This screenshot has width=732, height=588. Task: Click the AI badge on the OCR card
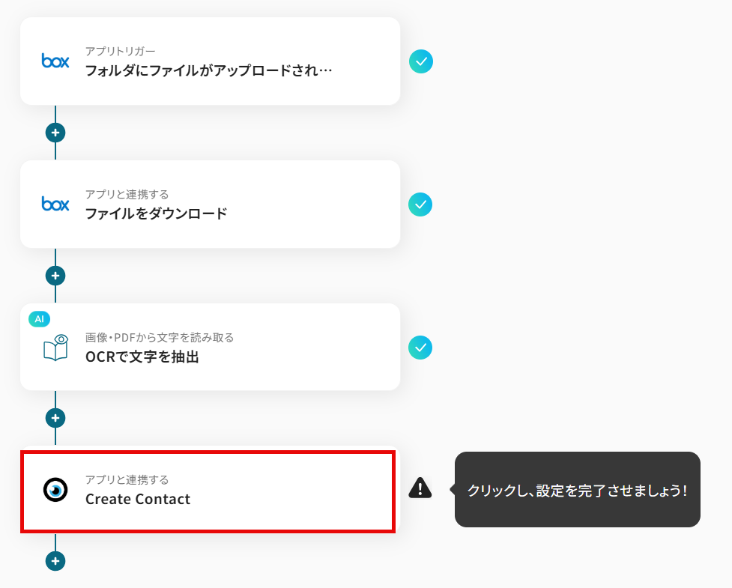(39, 319)
